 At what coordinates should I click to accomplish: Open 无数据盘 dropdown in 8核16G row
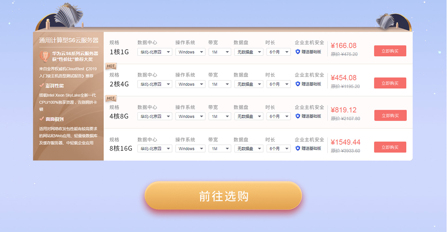point(249,149)
